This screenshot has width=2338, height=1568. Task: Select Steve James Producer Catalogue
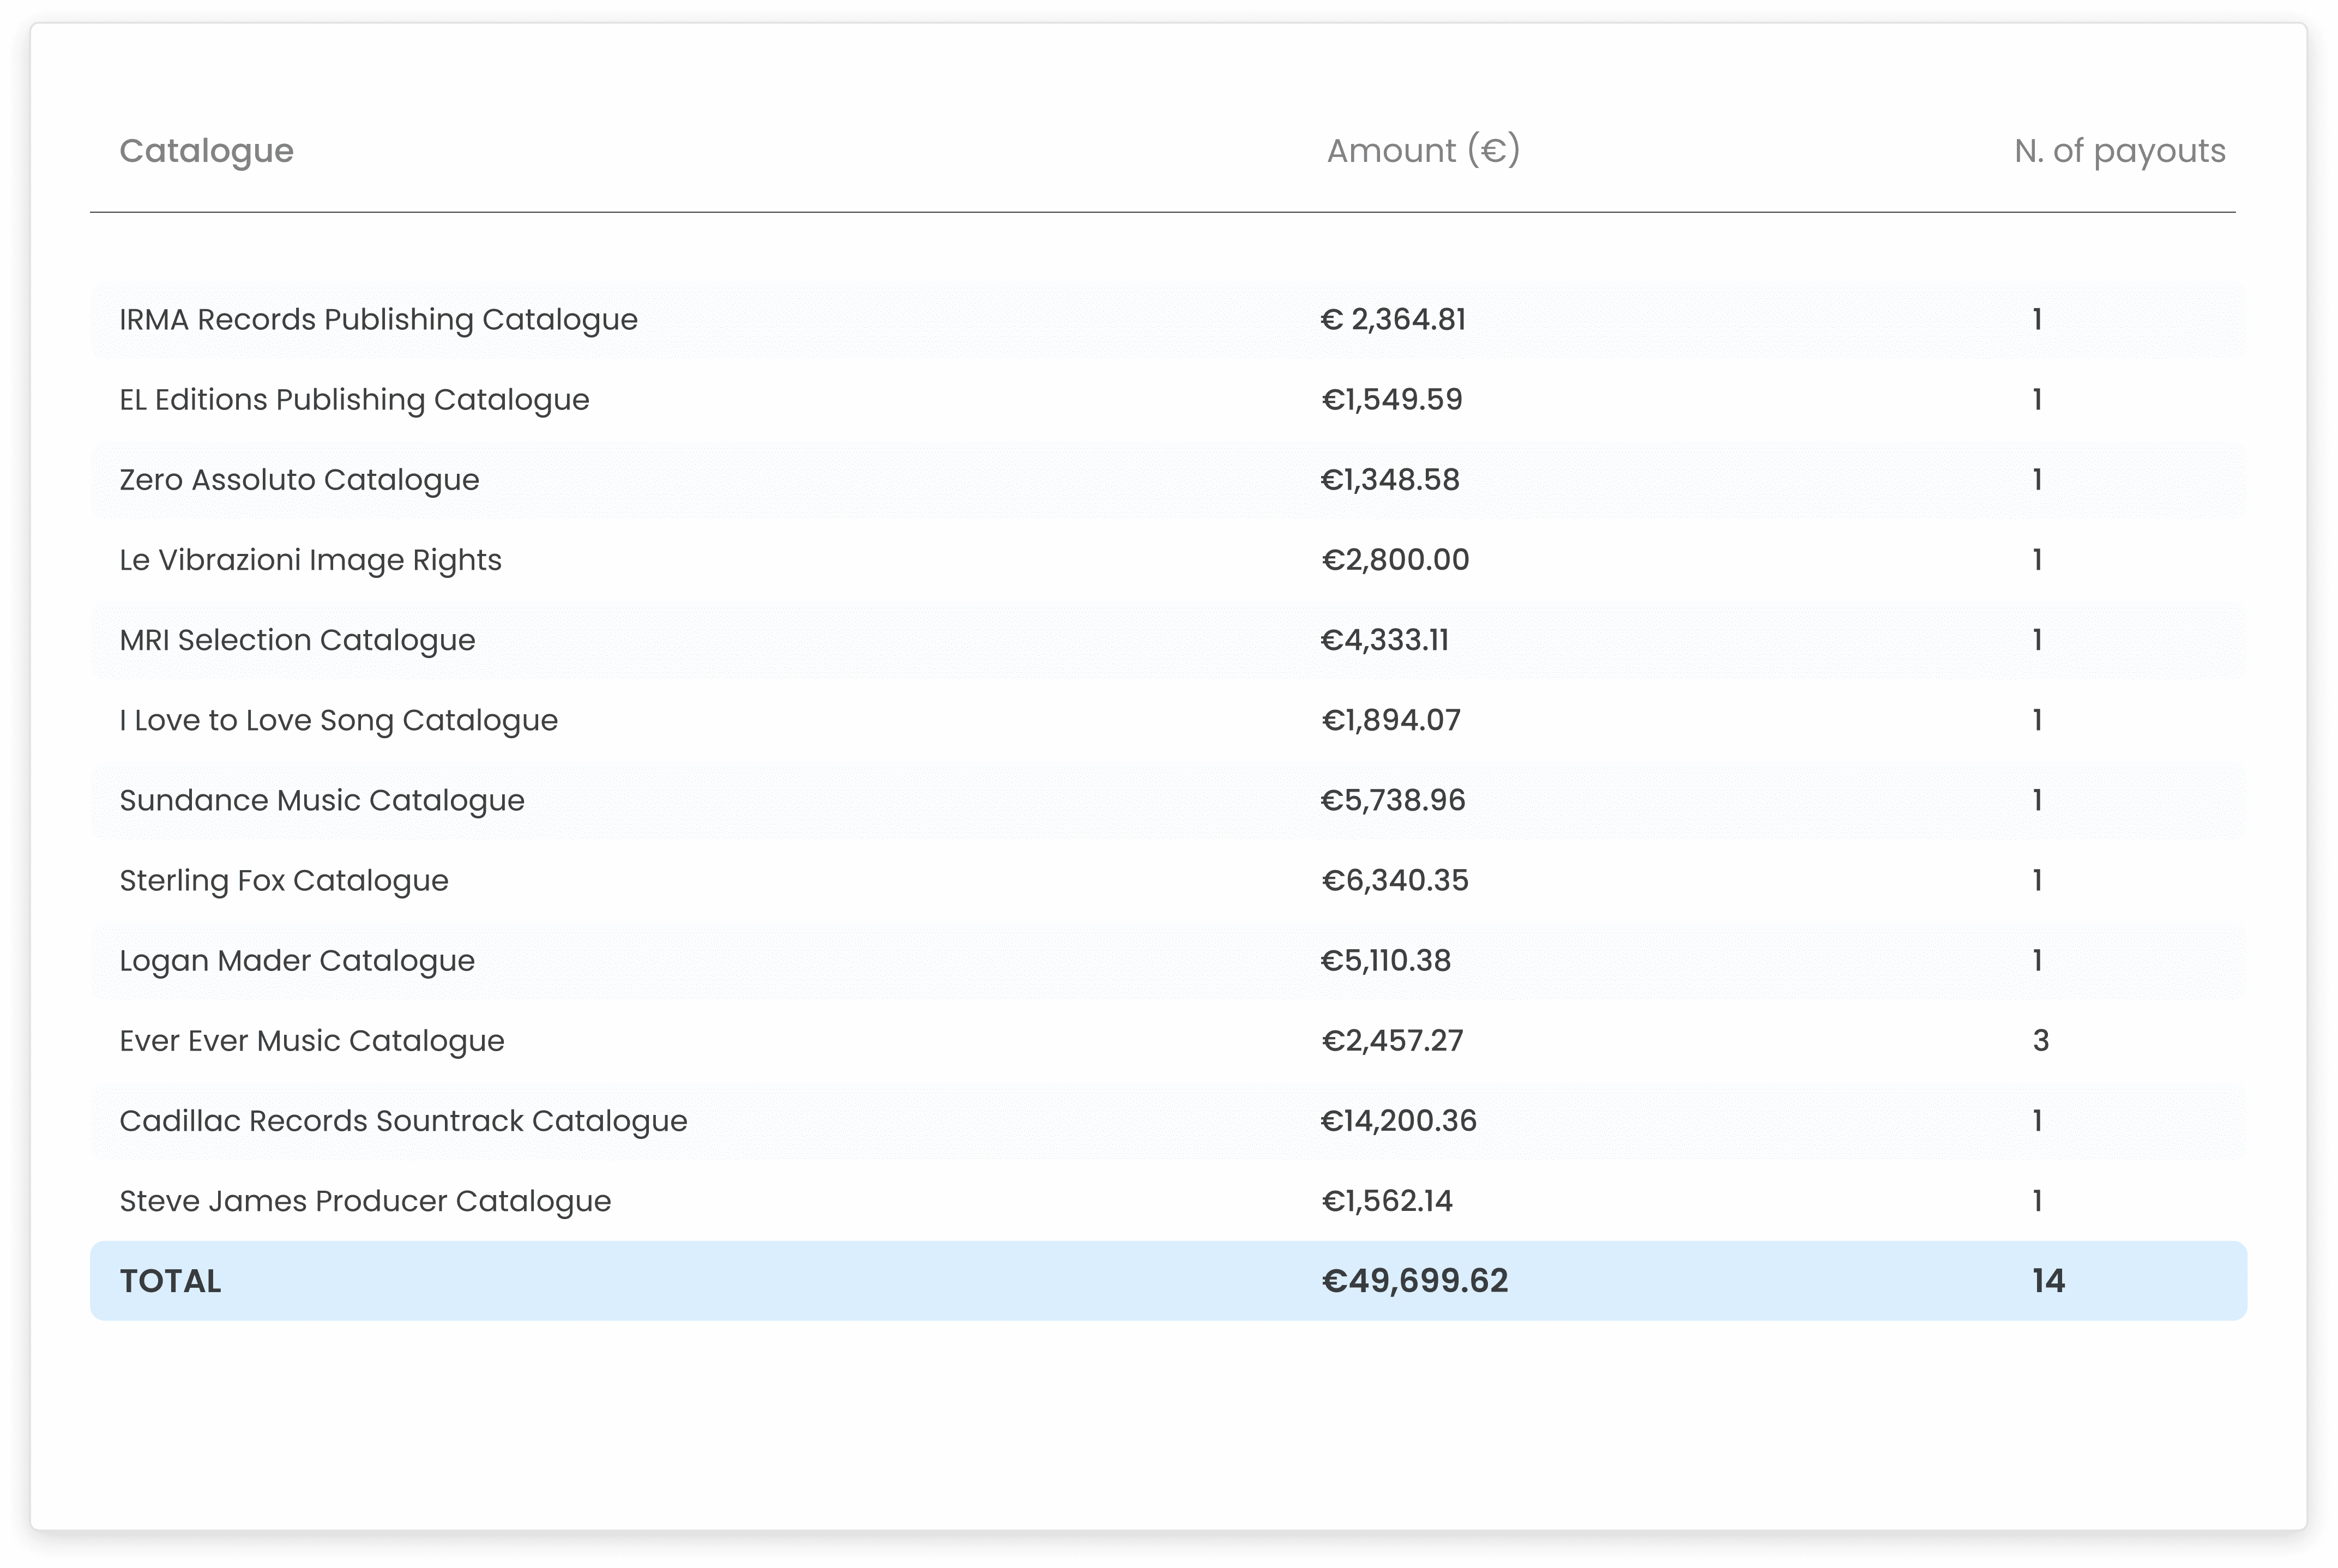[x=365, y=1201]
